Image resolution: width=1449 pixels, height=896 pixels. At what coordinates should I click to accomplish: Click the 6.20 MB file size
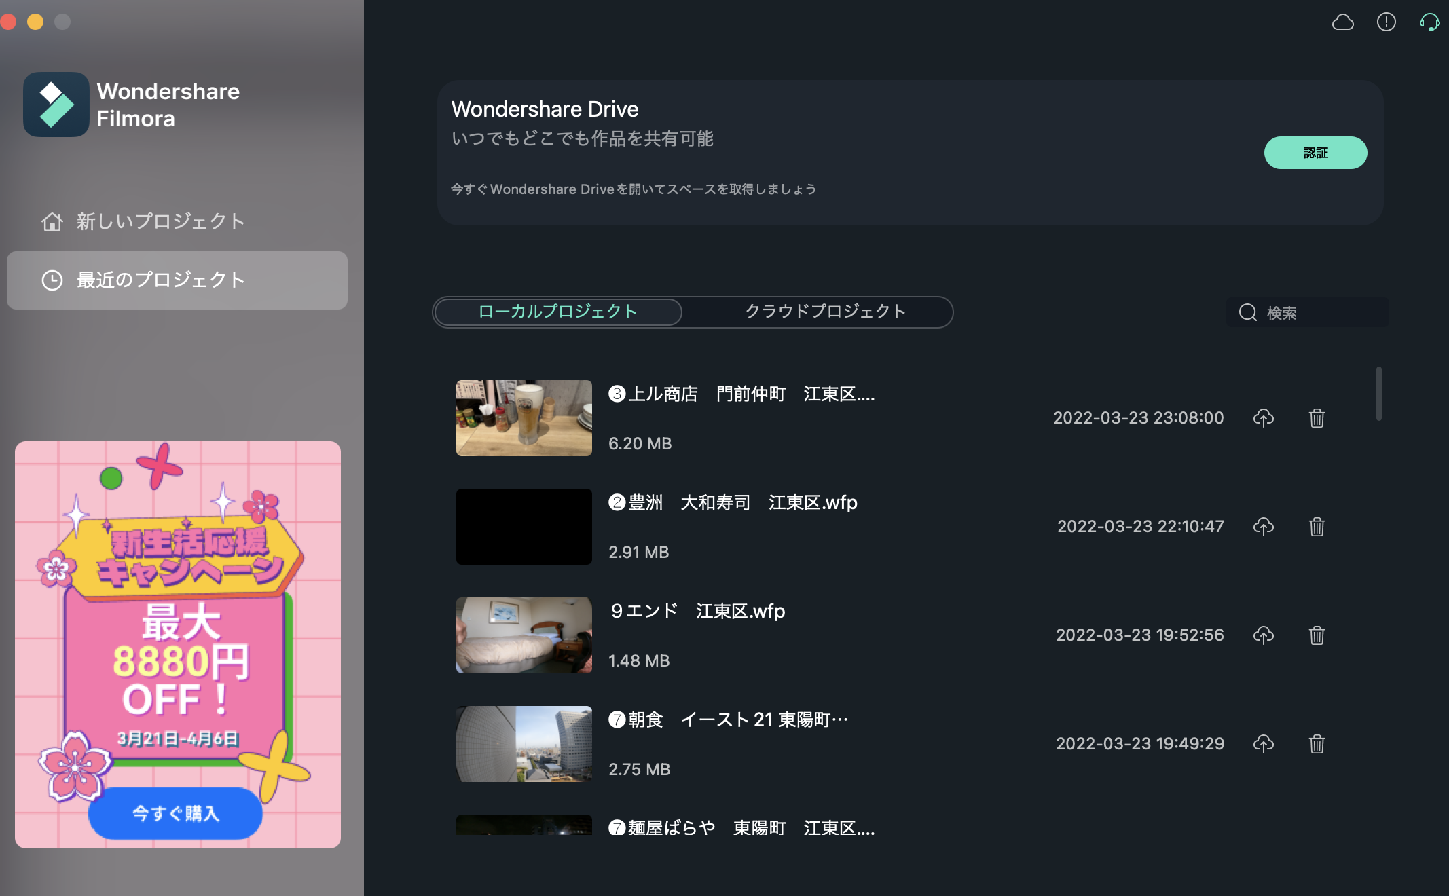pos(640,444)
